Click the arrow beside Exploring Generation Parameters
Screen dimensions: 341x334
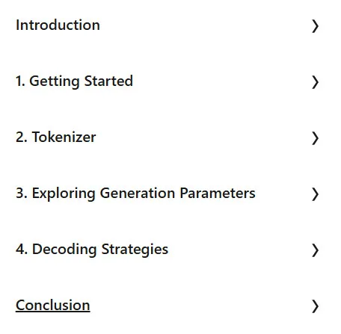pyautogui.click(x=316, y=194)
